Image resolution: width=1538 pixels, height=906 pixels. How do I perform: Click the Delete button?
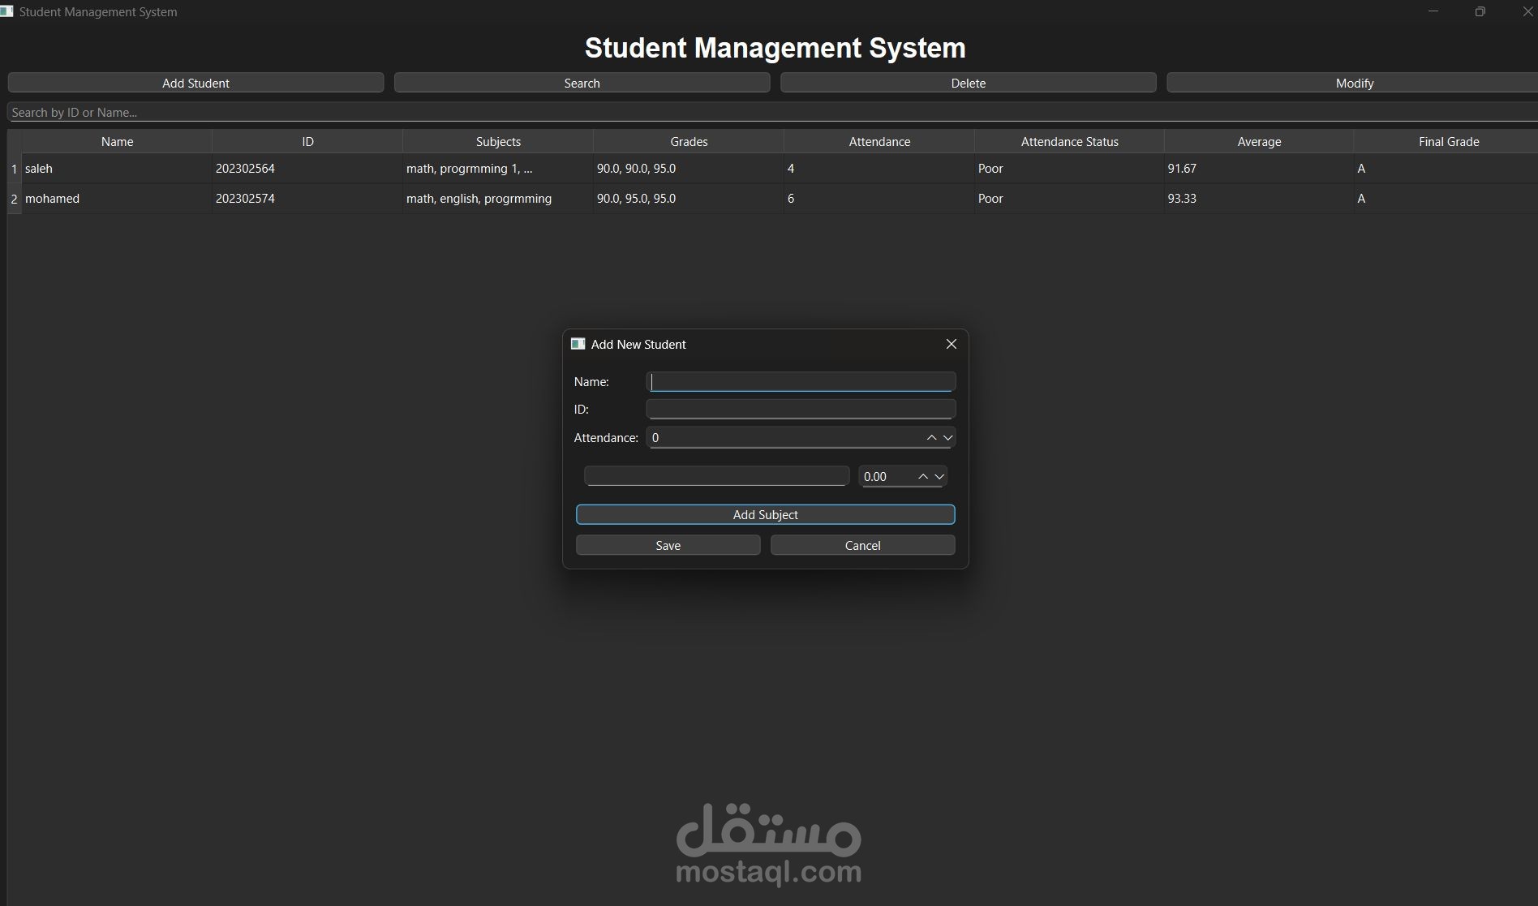(968, 83)
